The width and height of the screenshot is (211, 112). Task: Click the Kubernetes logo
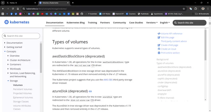tap(17, 22)
